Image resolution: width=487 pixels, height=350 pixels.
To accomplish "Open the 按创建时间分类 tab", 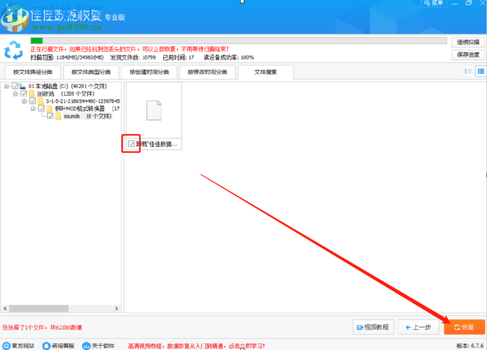I will (x=149, y=72).
